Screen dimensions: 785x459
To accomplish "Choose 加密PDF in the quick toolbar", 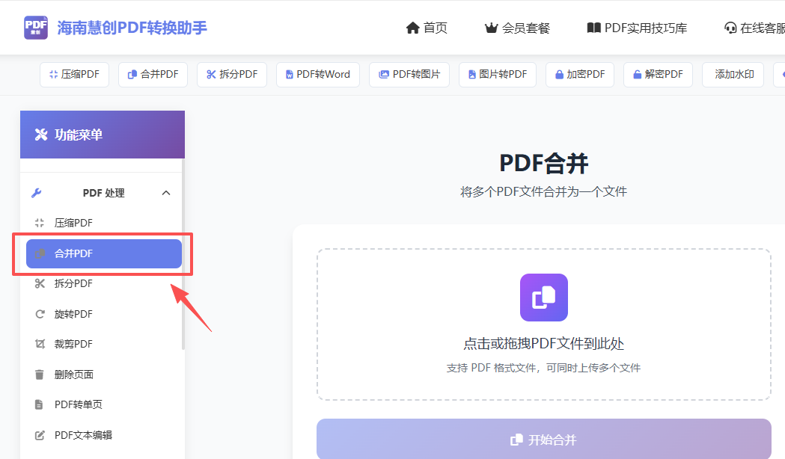I will pyautogui.click(x=580, y=75).
